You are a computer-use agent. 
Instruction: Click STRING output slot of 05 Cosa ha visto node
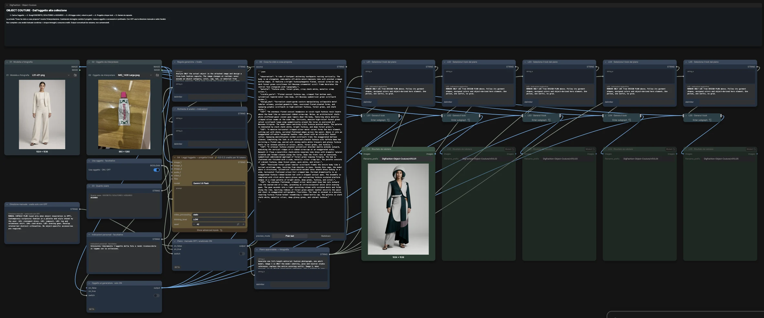pos(346,67)
